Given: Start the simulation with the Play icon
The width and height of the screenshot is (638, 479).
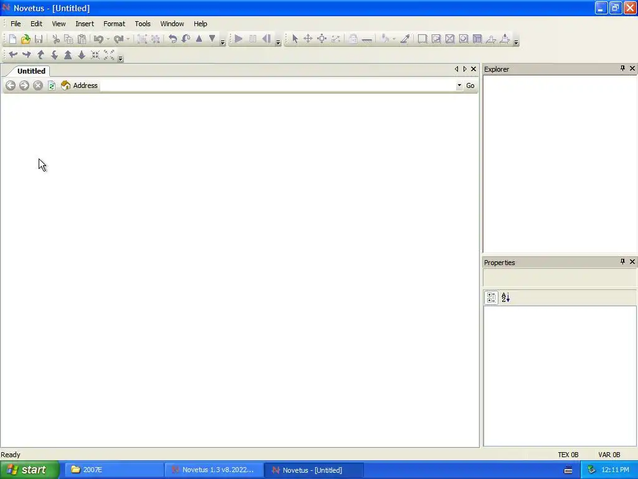Looking at the screenshot, I should point(239,39).
